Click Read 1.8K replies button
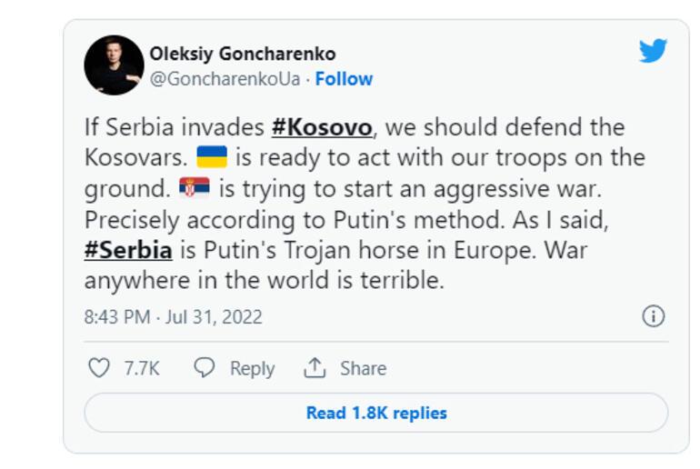700x469 pixels. coord(375,413)
